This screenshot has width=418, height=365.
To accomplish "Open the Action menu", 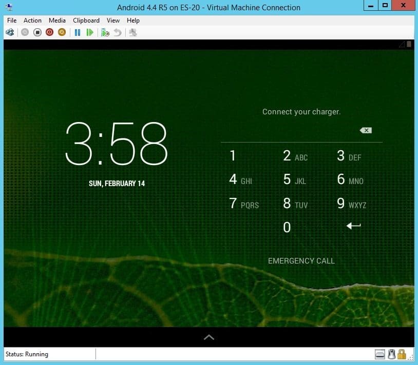I will coord(32,21).
